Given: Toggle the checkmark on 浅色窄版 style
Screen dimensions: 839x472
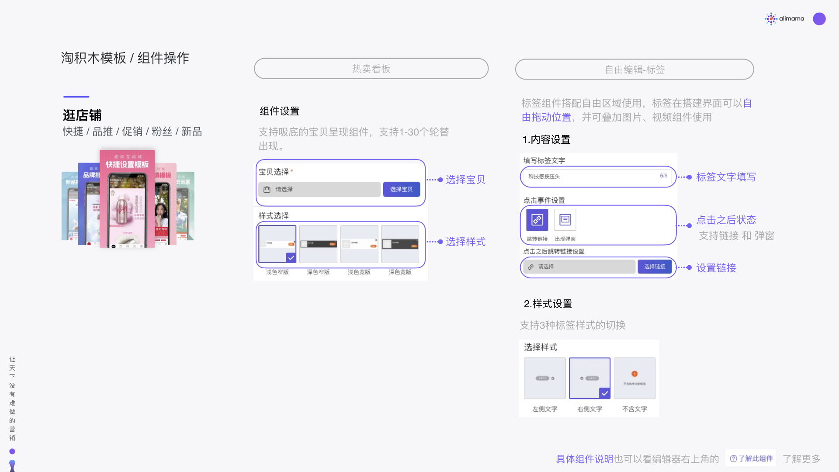Looking at the screenshot, I should coord(291,258).
